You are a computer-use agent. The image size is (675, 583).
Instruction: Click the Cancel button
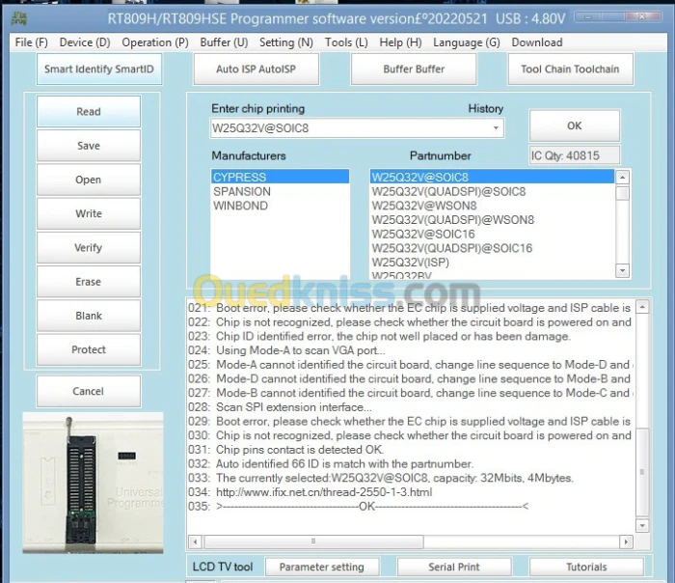pos(89,391)
